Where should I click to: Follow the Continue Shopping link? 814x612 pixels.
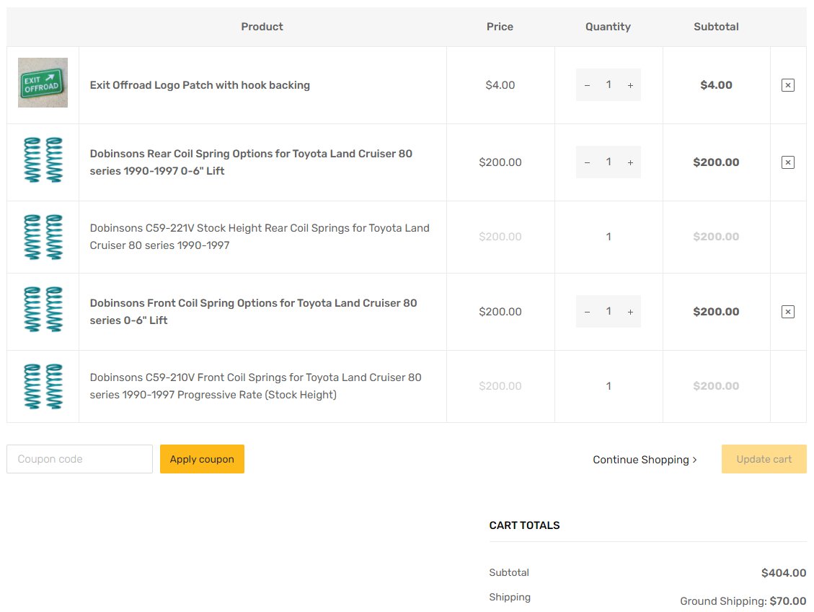click(645, 460)
